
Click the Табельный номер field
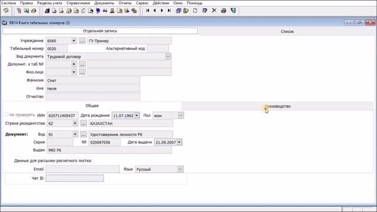57,48
